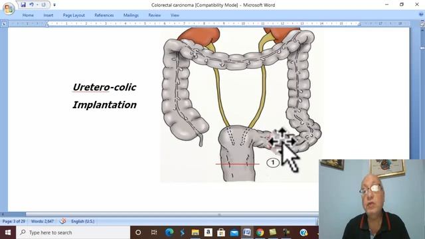Click the horizontal scrollbar left arrow

tap(3, 214)
